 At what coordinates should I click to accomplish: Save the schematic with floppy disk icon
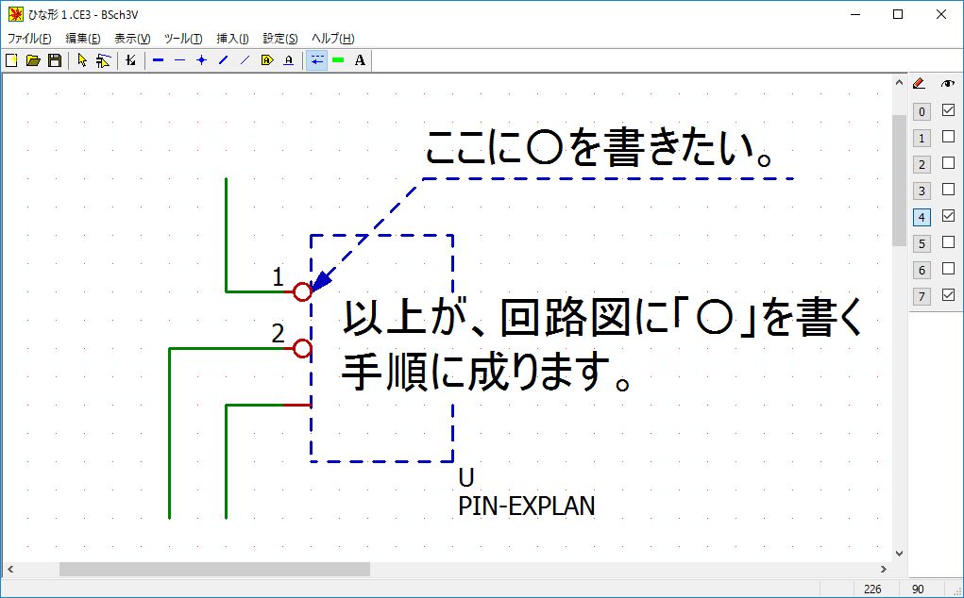click(55, 60)
